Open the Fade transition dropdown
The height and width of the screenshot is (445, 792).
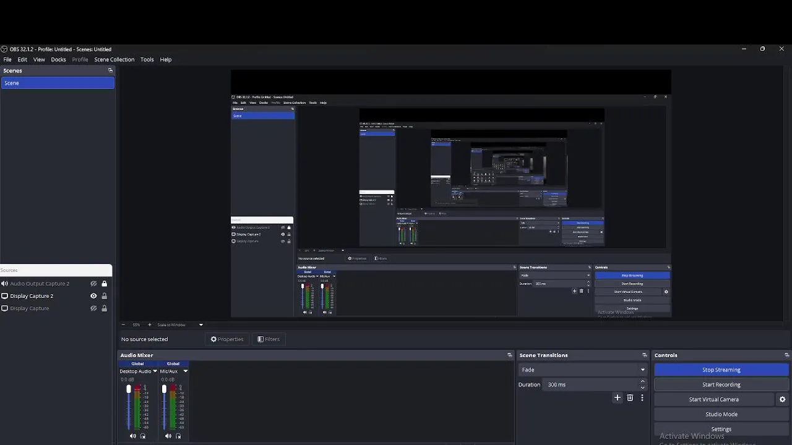point(583,370)
